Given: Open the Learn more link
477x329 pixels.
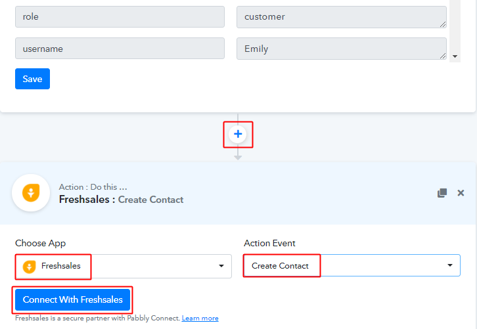Looking at the screenshot, I should pos(200,318).
